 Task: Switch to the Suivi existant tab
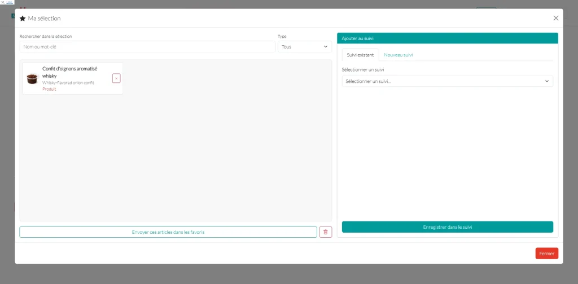[360, 55]
